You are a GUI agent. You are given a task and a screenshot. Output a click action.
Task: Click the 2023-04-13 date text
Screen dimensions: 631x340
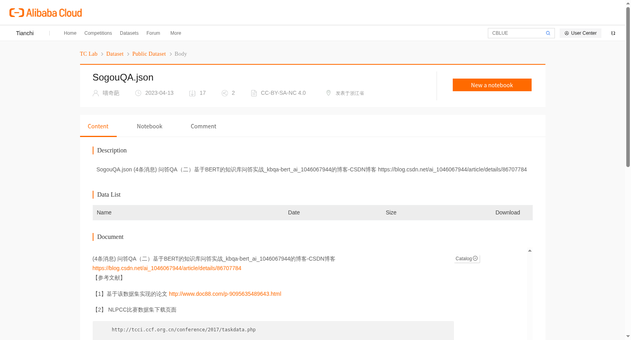pos(159,93)
